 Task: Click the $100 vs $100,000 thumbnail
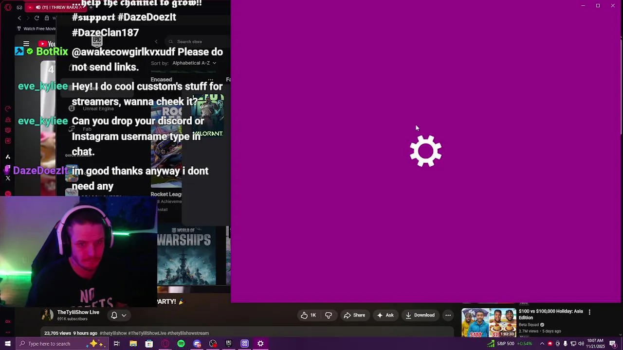489,322
